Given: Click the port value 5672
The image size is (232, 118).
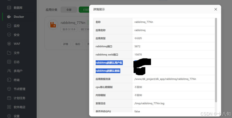Looking at the screenshot, I should click(137, 46).
